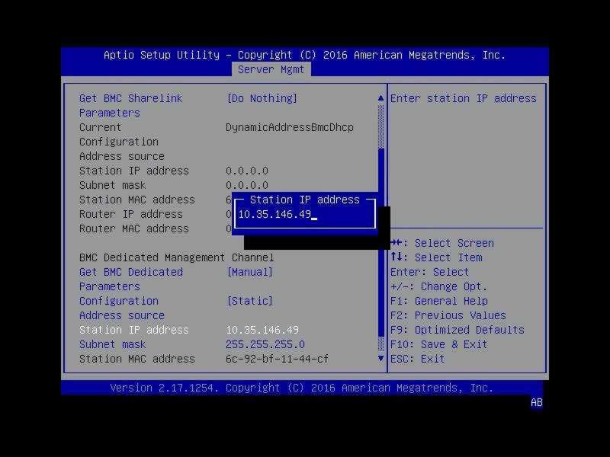Screen dimensions: 610x457
Task: Select the Server Mgmt tab
Action: (x=271, y=69)
